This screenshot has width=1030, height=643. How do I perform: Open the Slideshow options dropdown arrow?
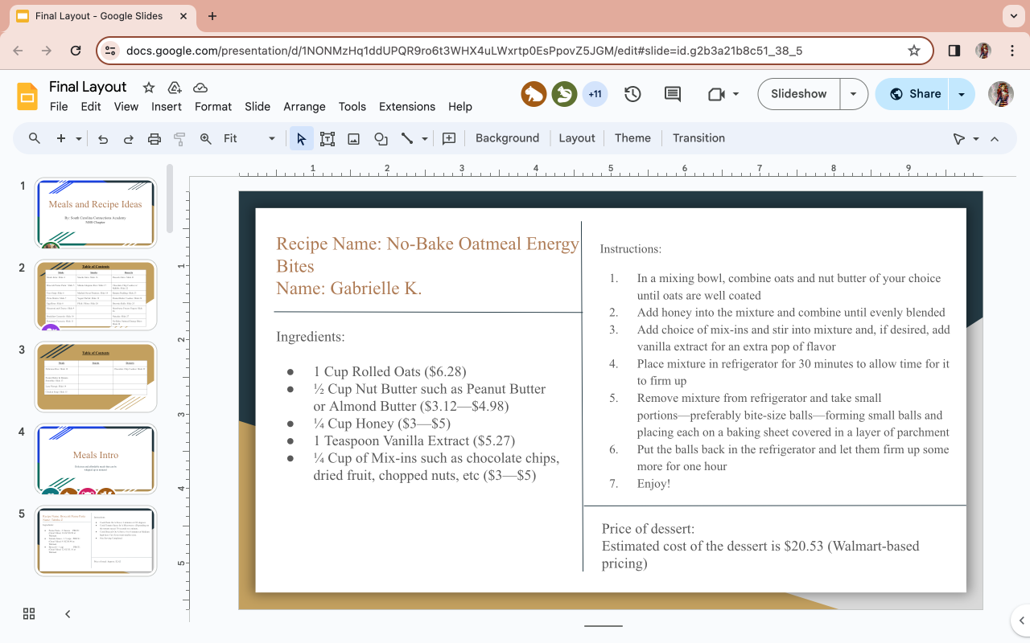(x=854, y=94)
